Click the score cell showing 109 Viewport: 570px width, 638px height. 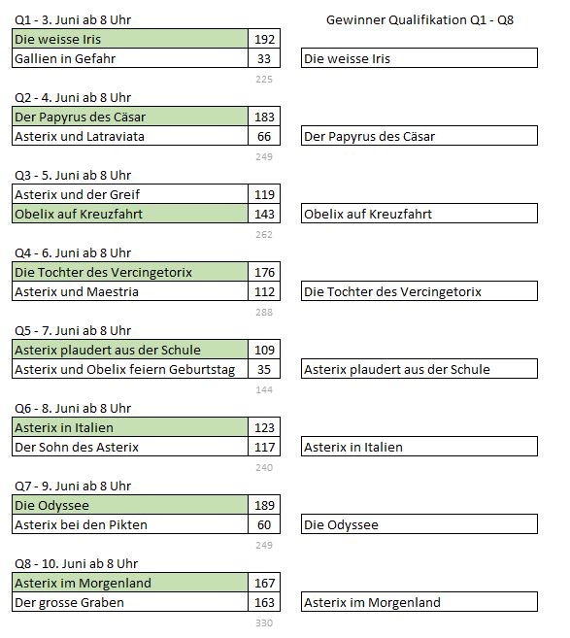click(x=264, y=350)
